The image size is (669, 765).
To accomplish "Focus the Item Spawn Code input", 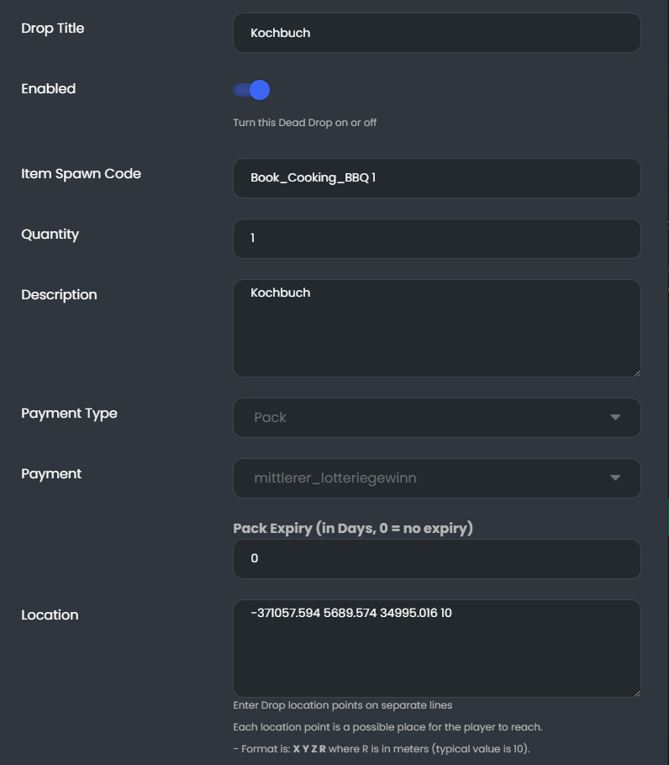I will click(x=436, y=178).
